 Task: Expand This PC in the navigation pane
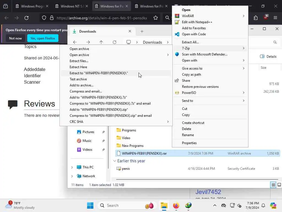pos(72,167)
